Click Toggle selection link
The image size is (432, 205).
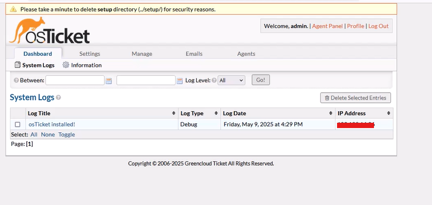pos(66,134)
